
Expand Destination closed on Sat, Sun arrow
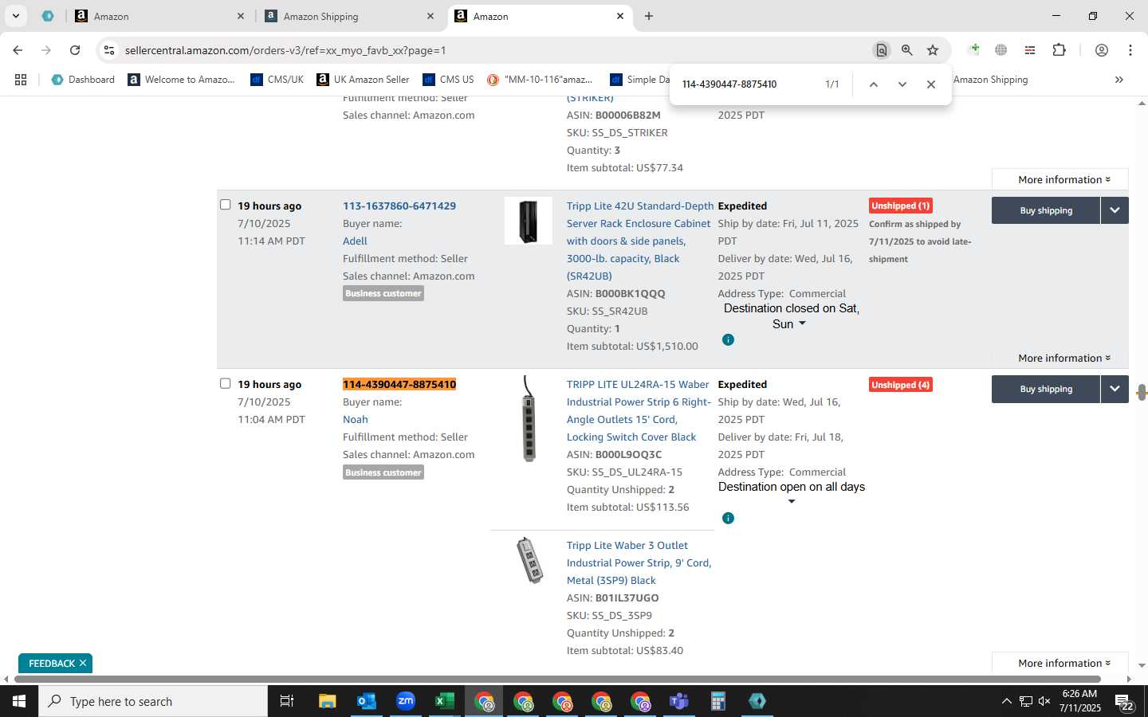click(802, 323)
